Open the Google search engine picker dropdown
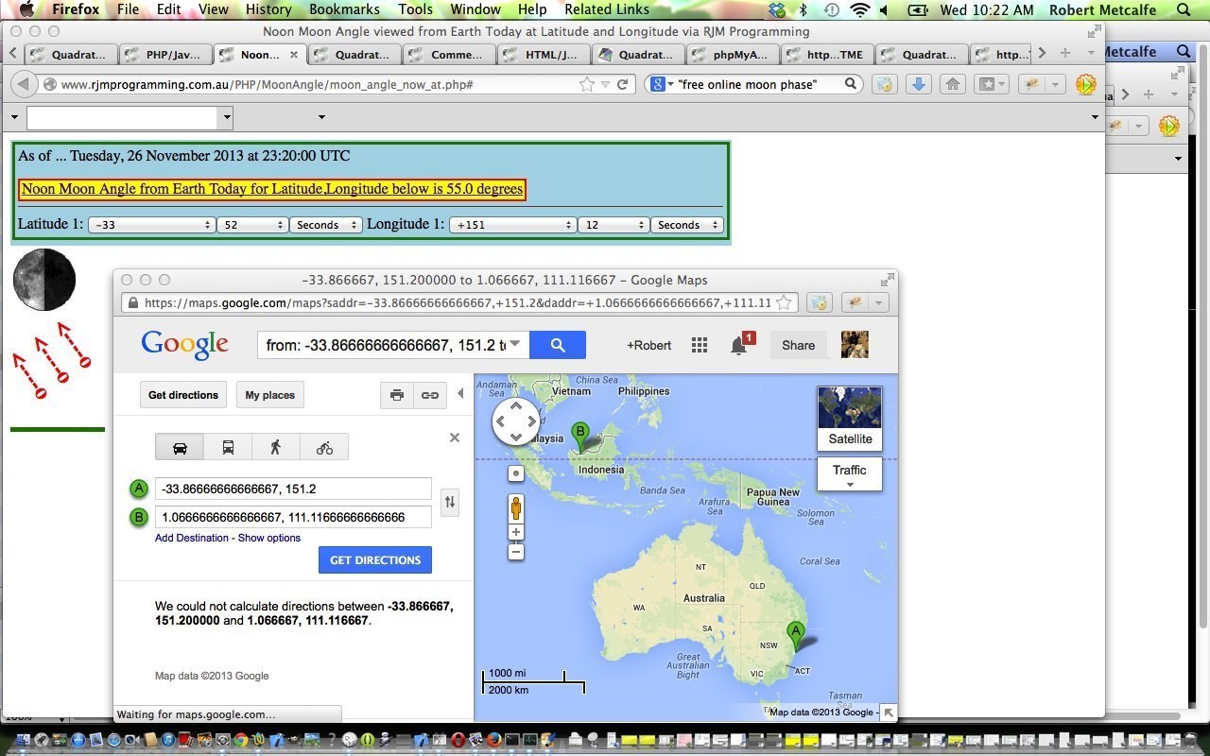Viewport: 1210px width, 756px height. pos(664,84)
